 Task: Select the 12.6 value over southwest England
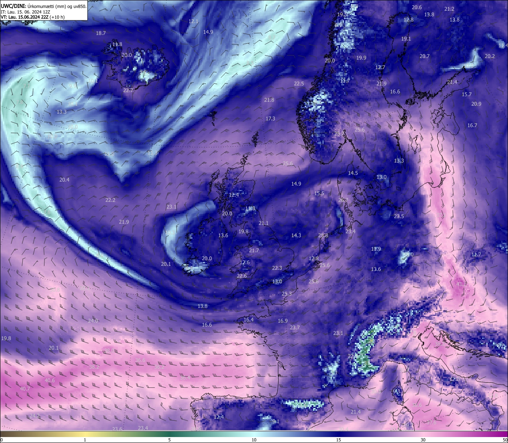coord(244,263)
